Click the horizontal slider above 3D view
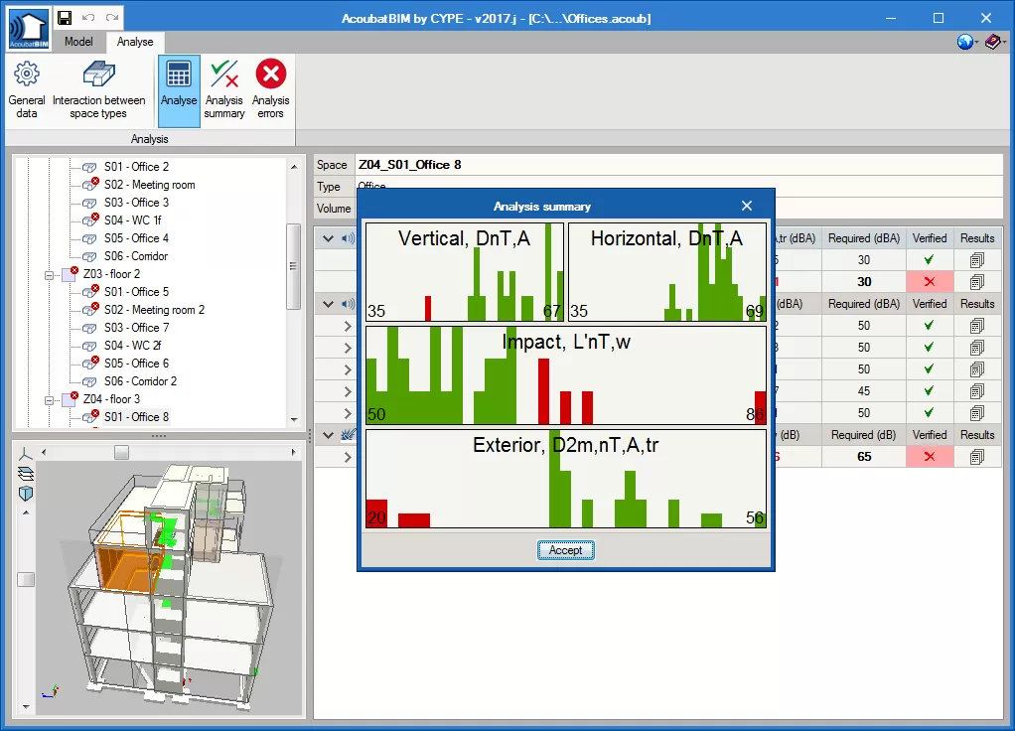The height and width of the screenshot is (731, 1015). (121, 452)
